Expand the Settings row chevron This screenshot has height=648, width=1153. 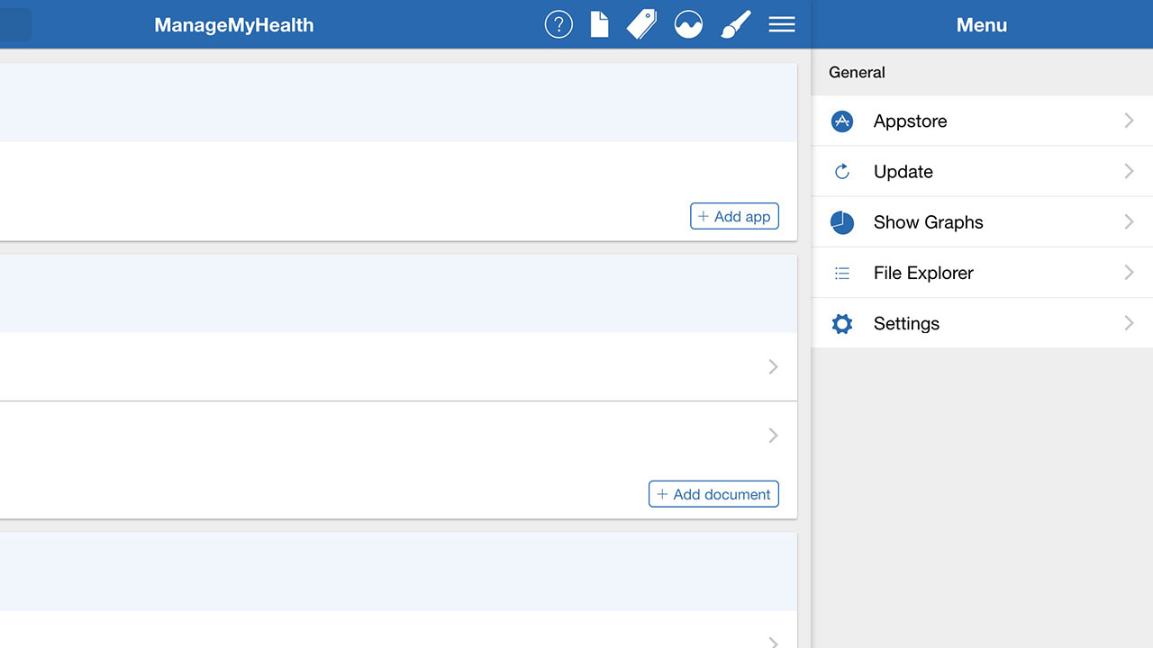[1129, 323]
